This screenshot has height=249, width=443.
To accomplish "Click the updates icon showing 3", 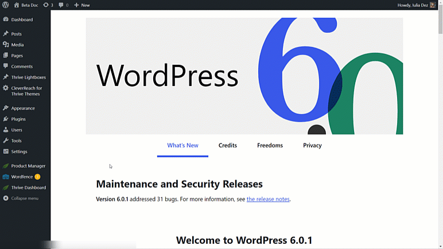I will click(x=46, y=5).
